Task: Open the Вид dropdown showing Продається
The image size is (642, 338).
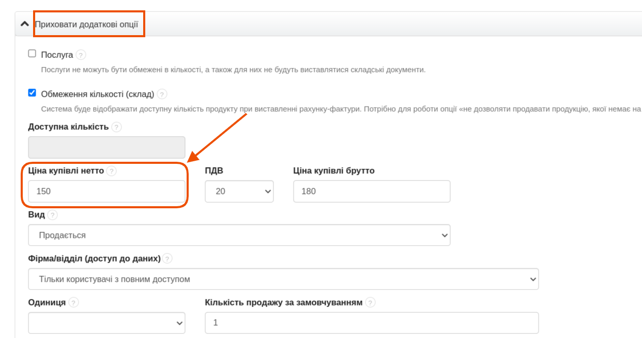Action: pos(239,235)
